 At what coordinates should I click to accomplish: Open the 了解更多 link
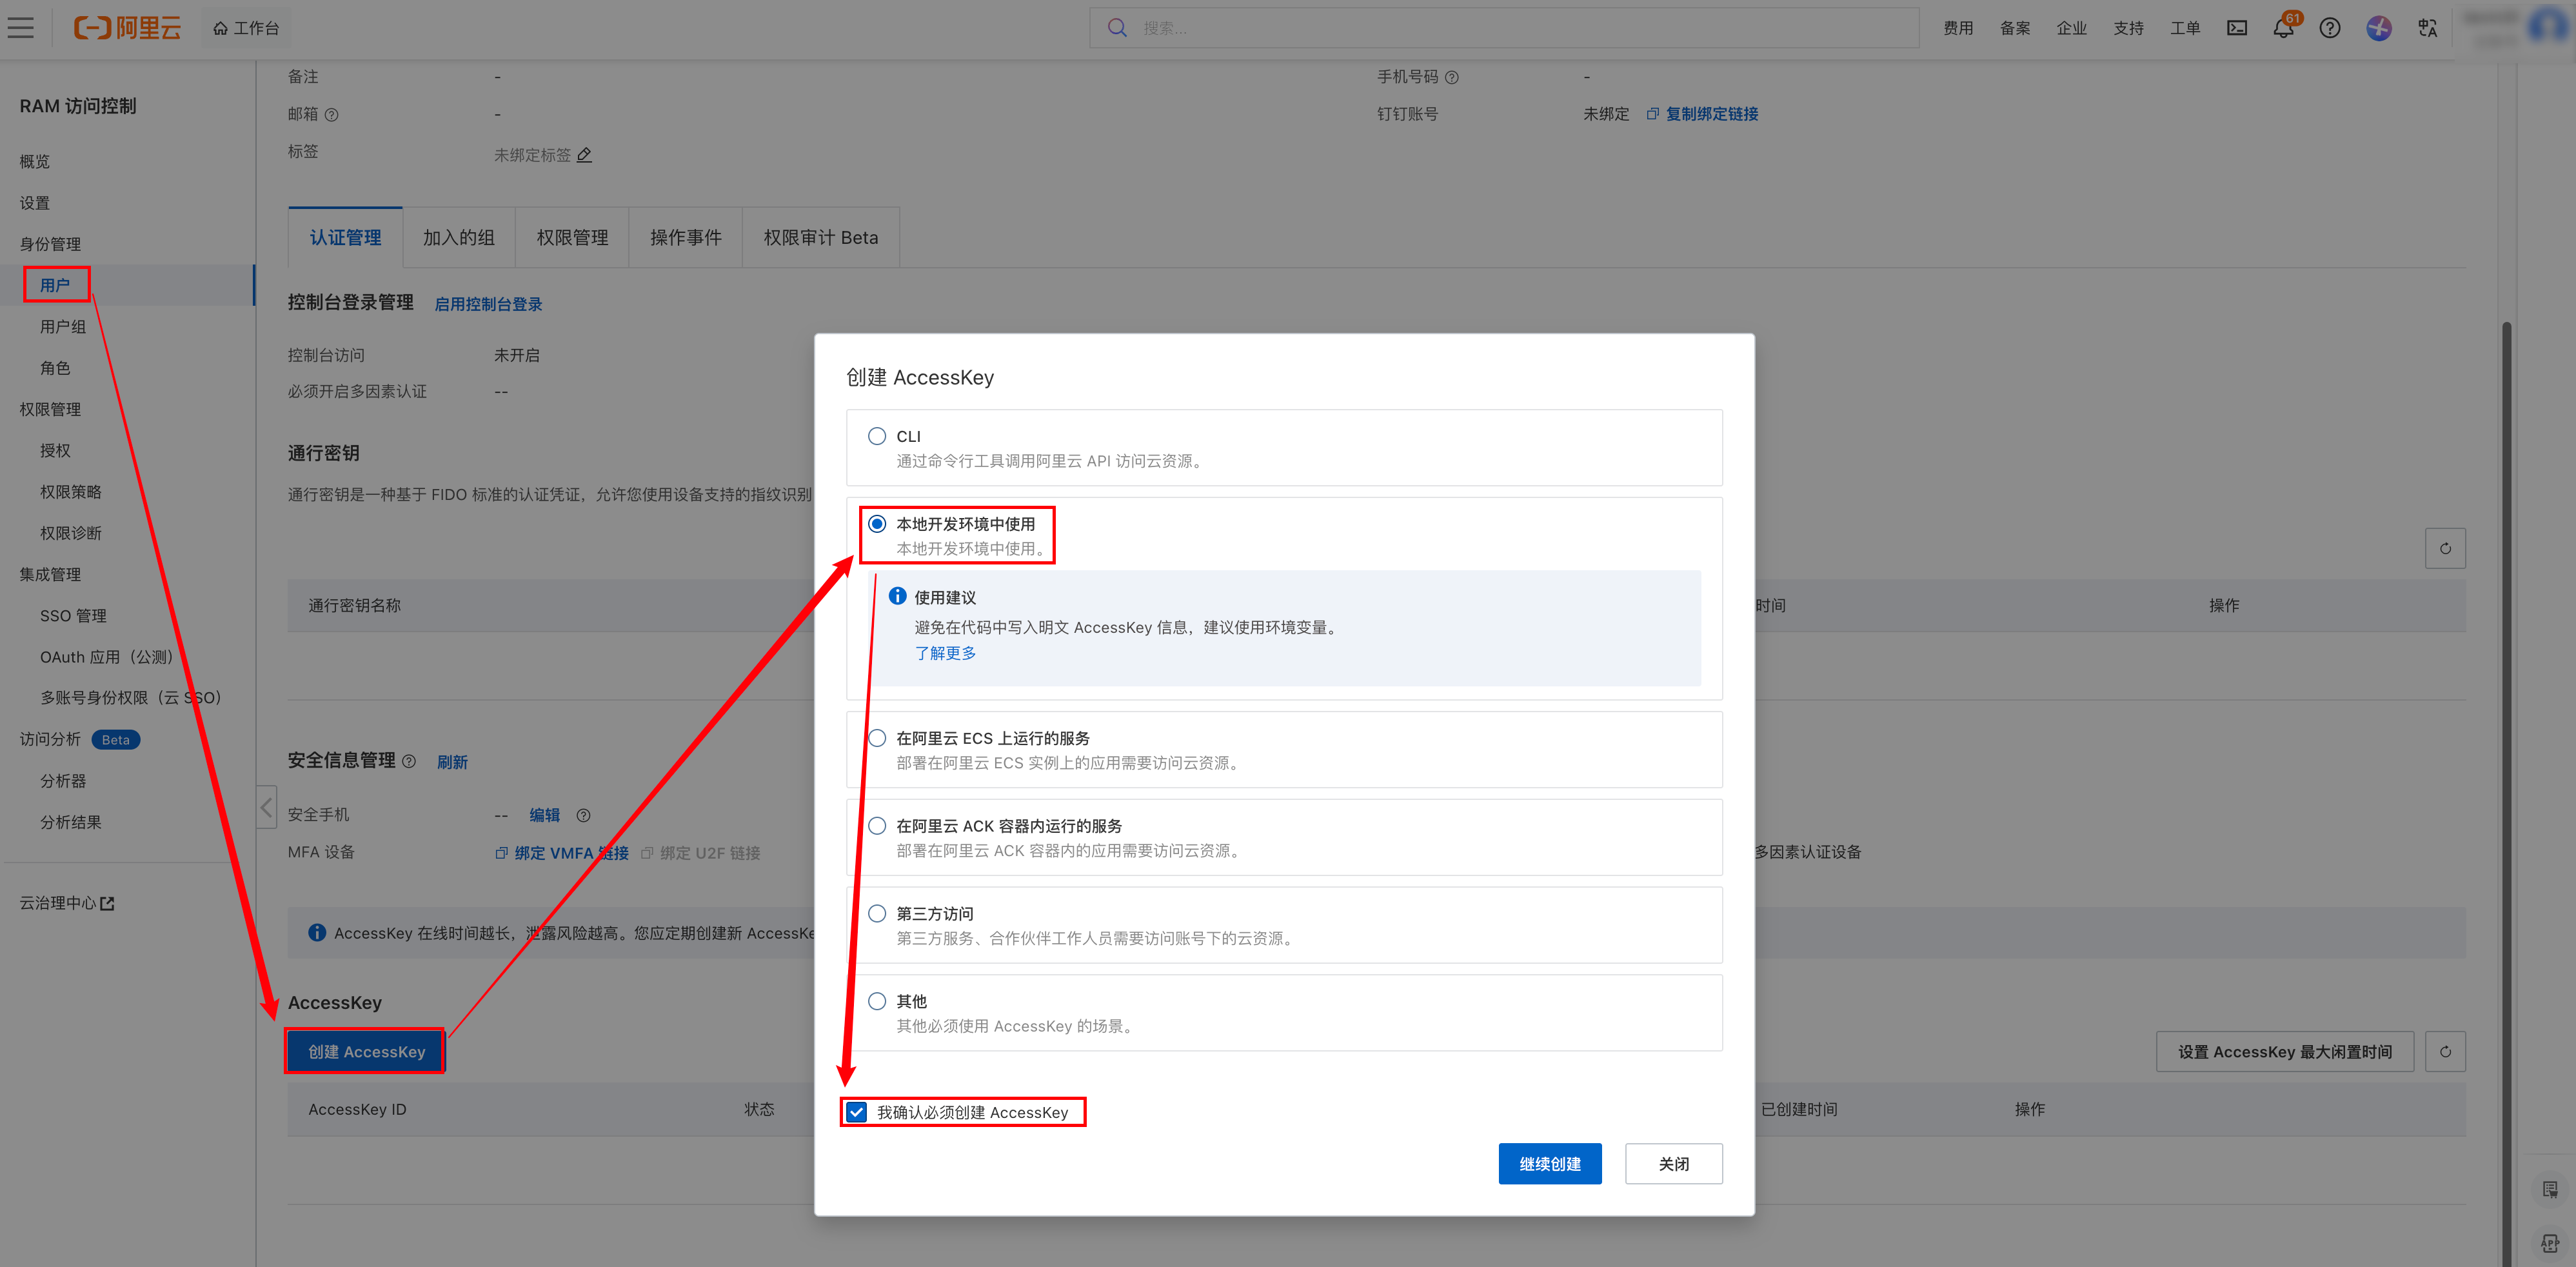point(945,653)
